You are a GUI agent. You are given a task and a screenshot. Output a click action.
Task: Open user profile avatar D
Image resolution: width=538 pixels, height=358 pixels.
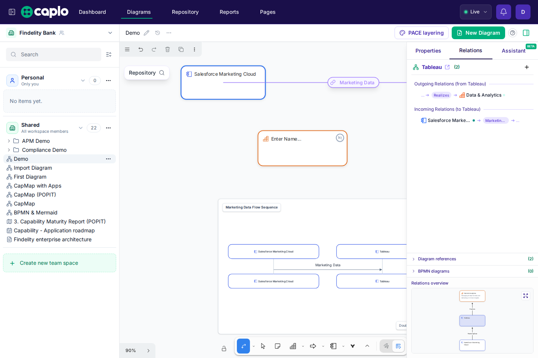(x=523, y=12)
